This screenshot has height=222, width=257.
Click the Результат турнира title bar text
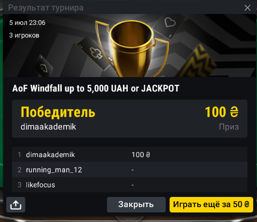(x=46, y=8)
